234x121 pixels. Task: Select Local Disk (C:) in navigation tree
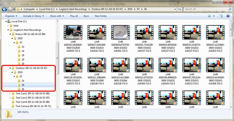(x=19, y=21)
